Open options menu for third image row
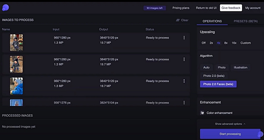This screenshot has width=264, height=140. (184, 81)
